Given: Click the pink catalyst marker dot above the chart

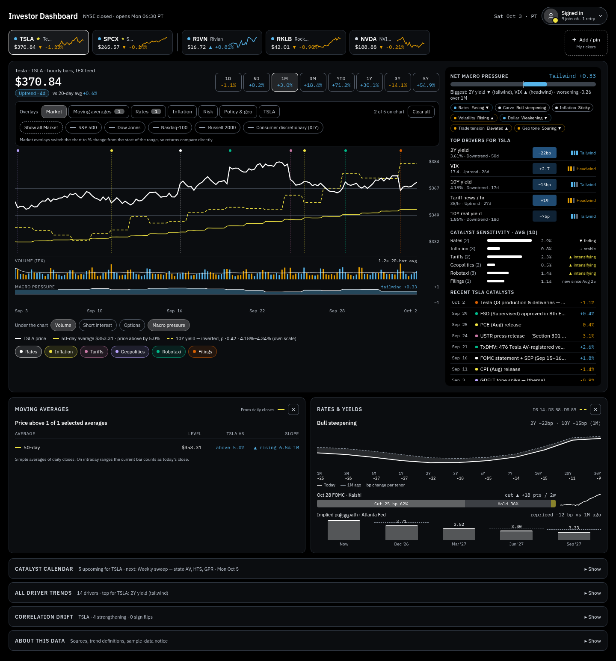Looking at the screenshot, I should pyautogui.click(x=291, y=151).
